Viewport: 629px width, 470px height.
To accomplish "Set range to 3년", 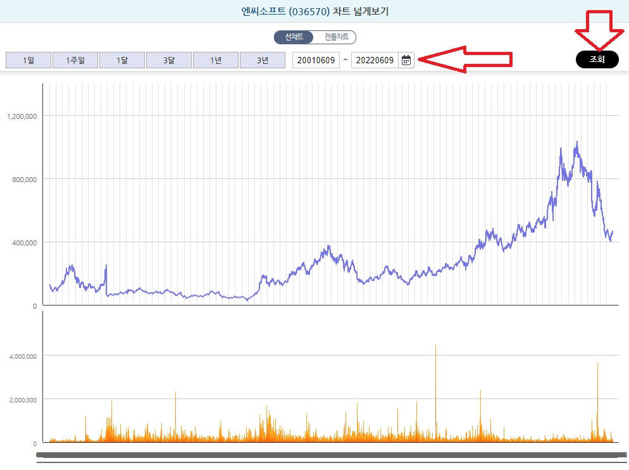I will (x=262, y=60).
